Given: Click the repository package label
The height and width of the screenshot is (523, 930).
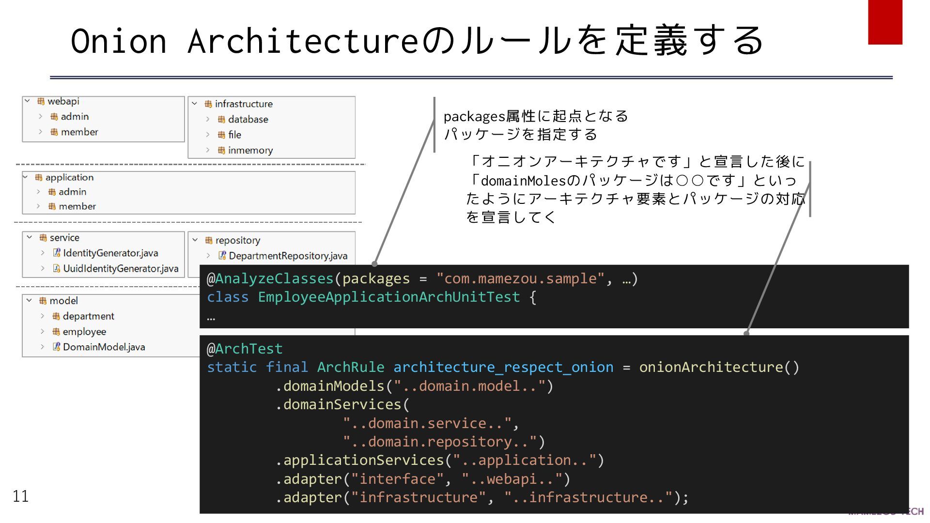Looking at the screenshot, I should tap(237, 240).
